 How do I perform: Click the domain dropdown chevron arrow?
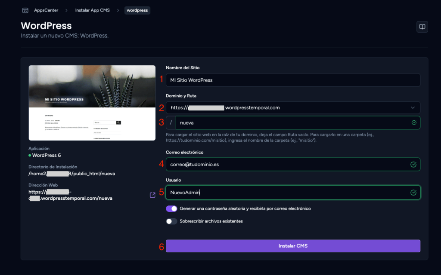pos(413,108)
